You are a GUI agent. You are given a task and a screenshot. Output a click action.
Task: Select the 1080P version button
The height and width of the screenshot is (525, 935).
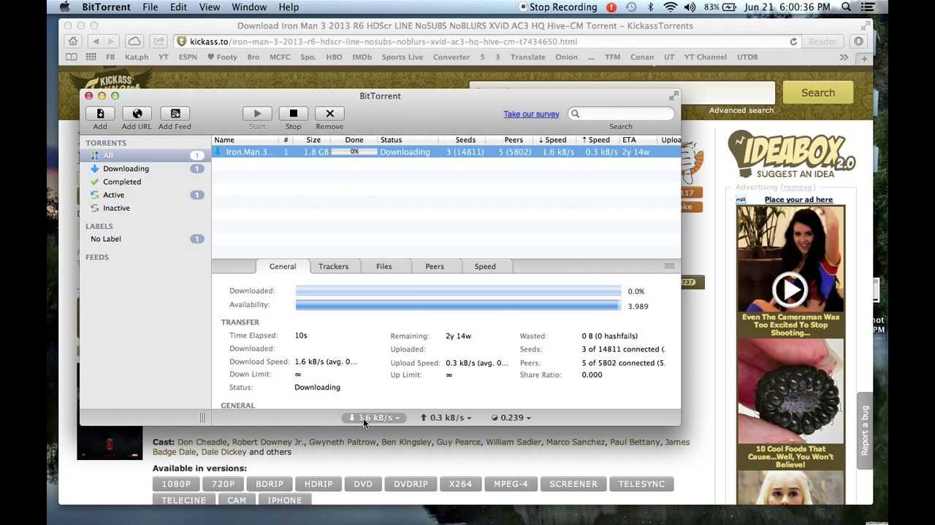click(x=176, y=484)
